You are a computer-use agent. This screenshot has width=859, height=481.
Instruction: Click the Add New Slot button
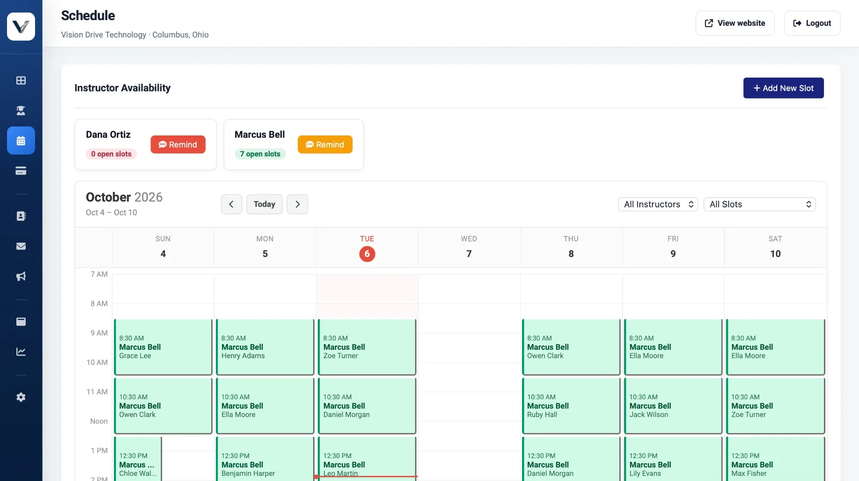pos(783,88)
